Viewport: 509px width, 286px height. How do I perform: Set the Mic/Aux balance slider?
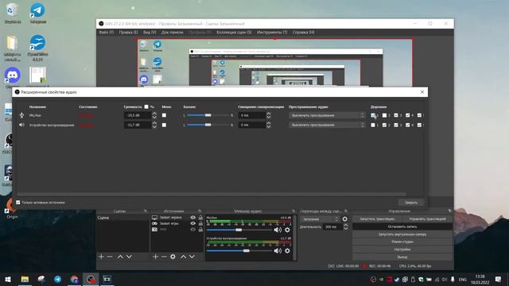[208, 115]
